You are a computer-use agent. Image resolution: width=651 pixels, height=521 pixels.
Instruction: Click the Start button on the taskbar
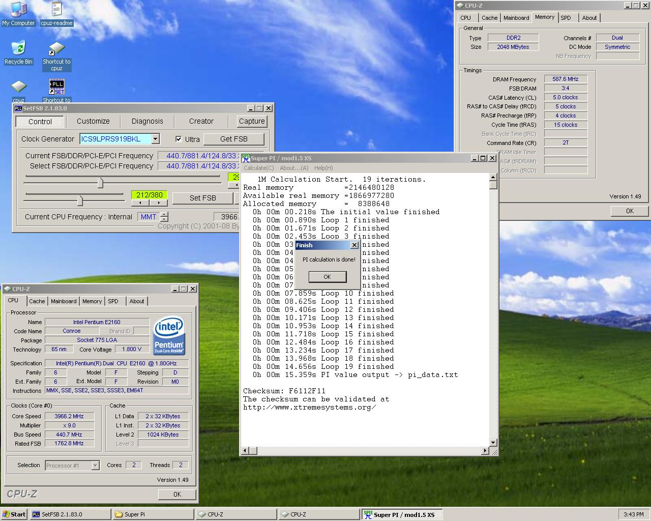[x=14, y=514]
